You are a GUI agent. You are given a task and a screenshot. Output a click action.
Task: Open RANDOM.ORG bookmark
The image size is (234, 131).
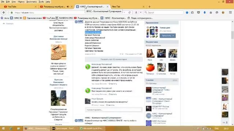point(64,18)
